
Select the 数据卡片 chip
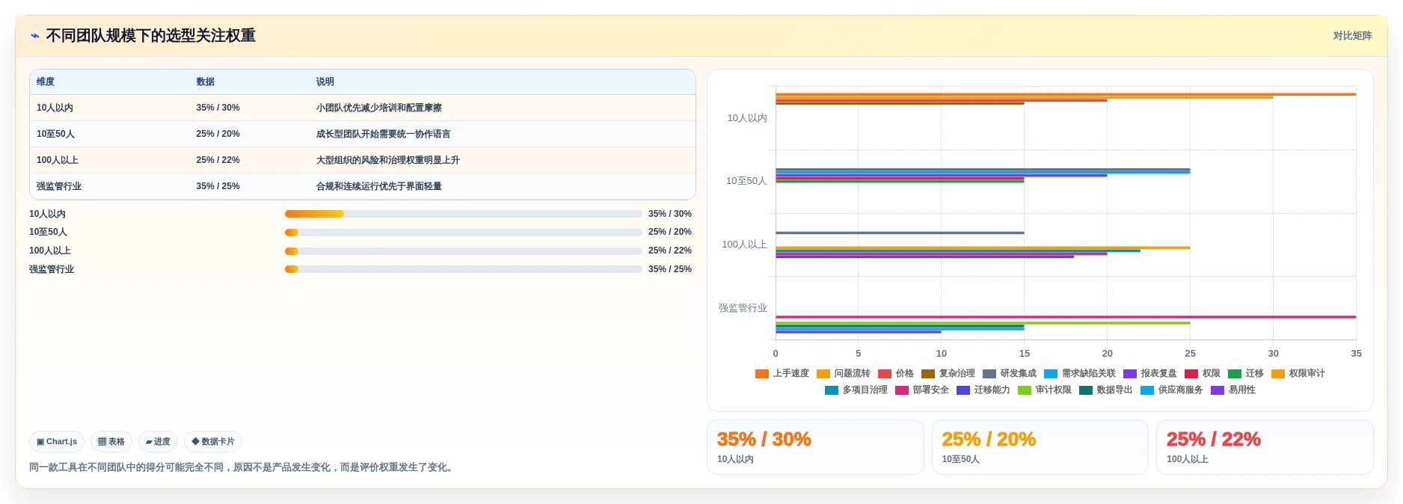pos(213,442)
